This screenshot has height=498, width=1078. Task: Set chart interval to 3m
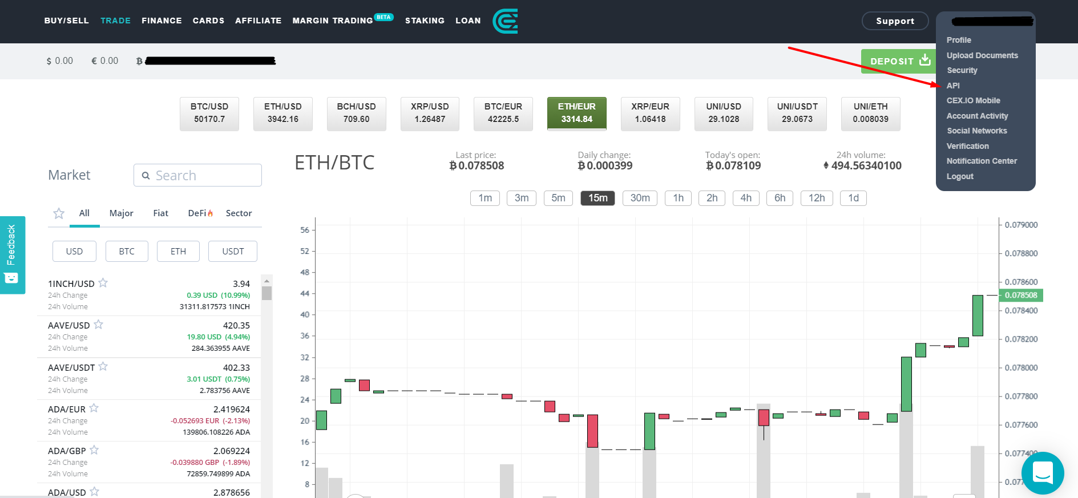pyautogui.click(x=522, y=198)
